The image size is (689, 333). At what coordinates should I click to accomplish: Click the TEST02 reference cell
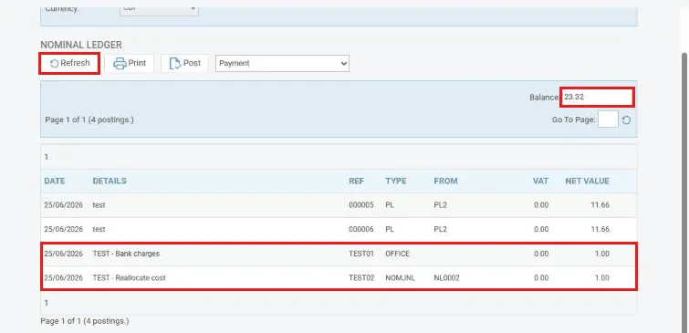click(361, 278)
